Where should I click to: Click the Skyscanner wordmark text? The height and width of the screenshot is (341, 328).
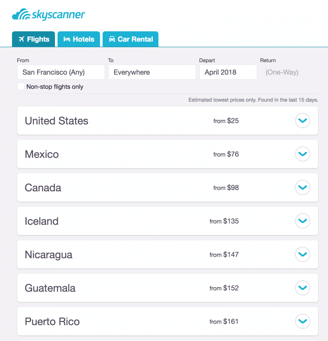[x=58, y=15]
